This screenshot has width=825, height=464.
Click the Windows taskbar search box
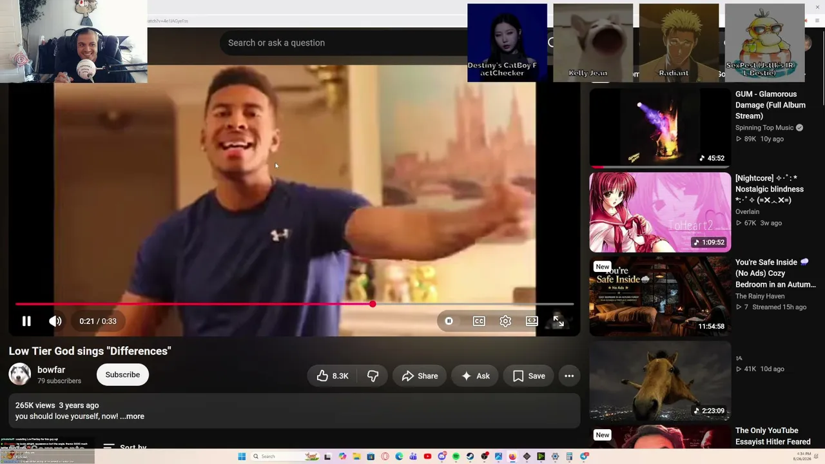(286, 456)
